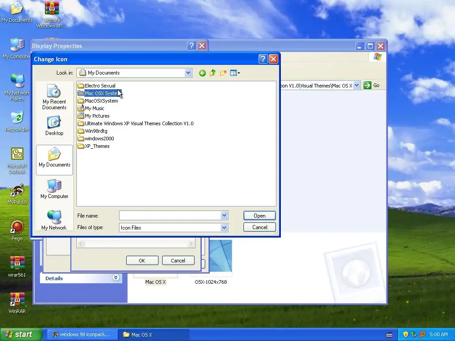The height and width of the screenshot is (341, 455).
Task: Expand the Look in dropdown
Action: pos(188,73)
